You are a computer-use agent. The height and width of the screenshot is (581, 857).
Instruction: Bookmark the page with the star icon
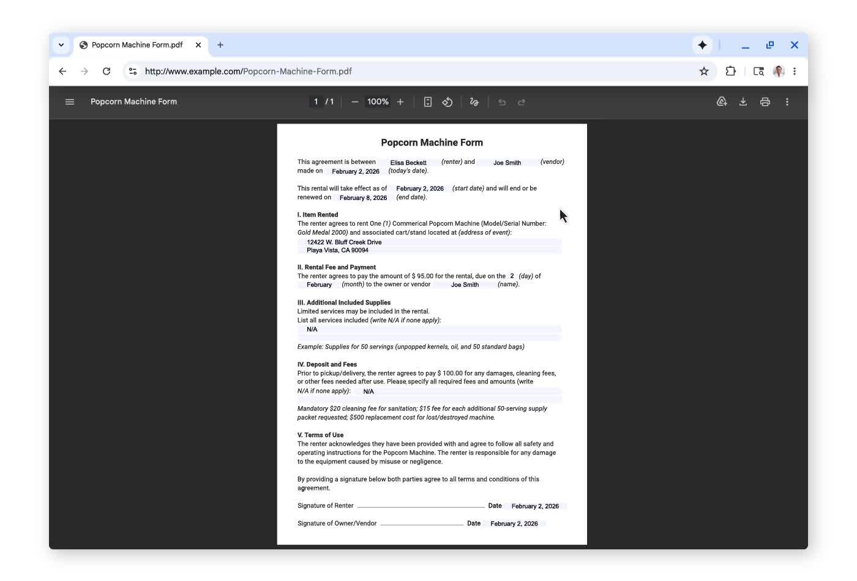(x=703, y=71)
